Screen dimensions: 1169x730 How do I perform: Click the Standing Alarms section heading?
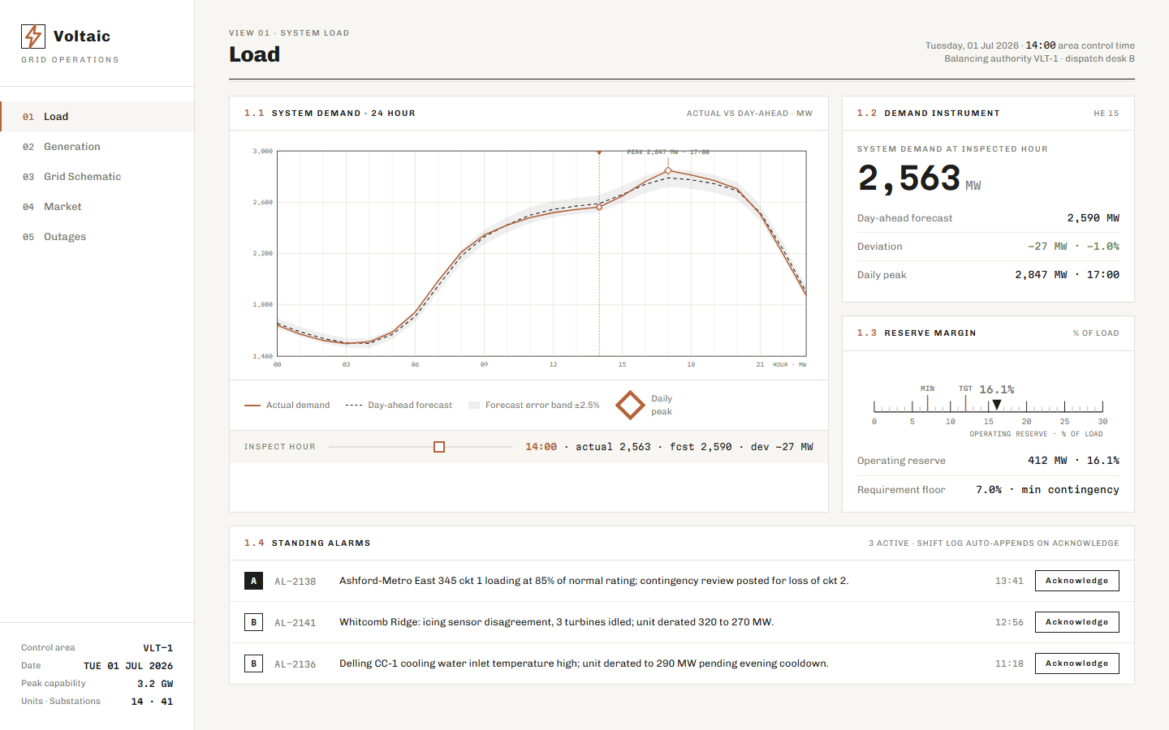click(x=321, y=543)
